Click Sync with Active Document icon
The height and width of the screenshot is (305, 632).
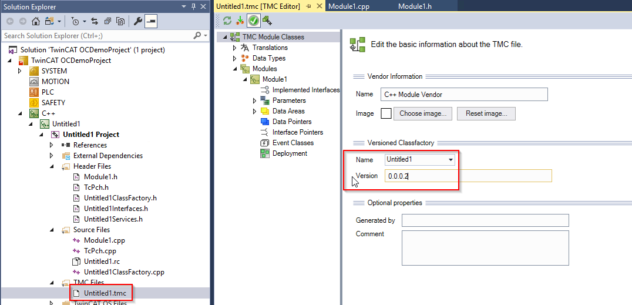pos(95,21)
